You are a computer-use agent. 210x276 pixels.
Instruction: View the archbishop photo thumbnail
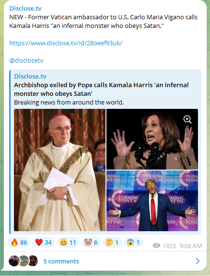[x=60, y=170]
